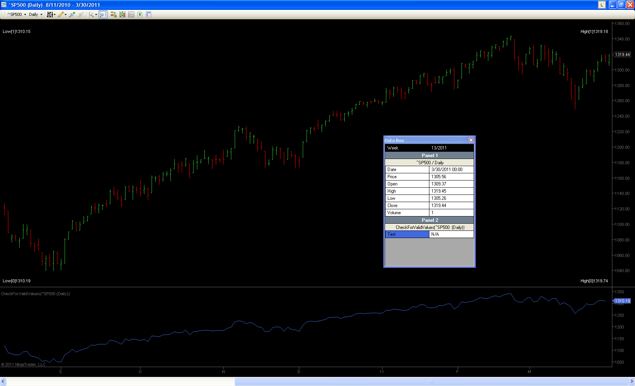Close the ^SP500 chart window
Viewport: 635px width, 386px height.
point(630,5)
